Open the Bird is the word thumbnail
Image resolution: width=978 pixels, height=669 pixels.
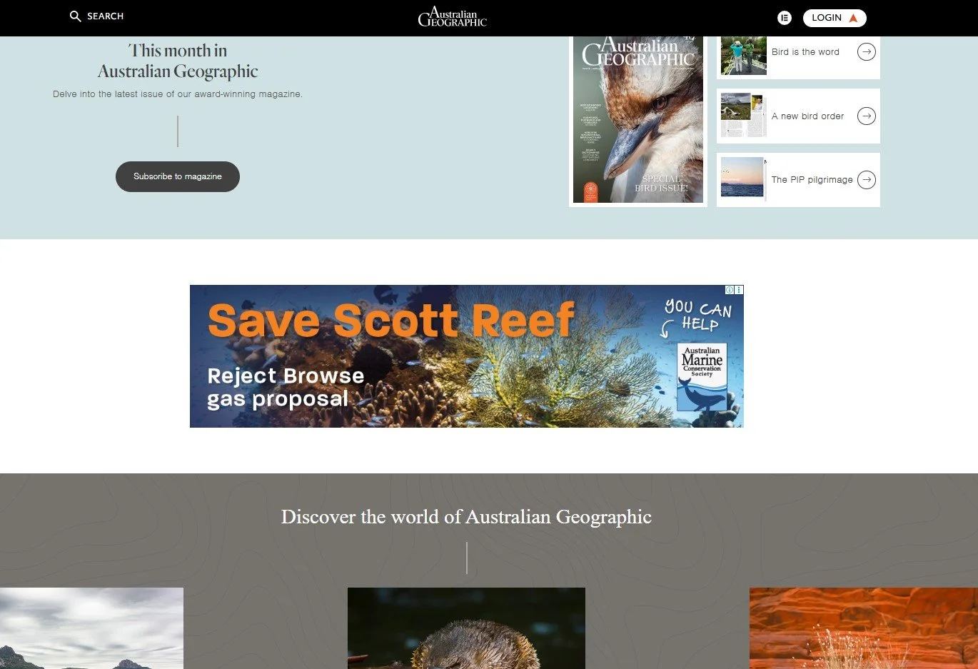(x=743, y=55)
